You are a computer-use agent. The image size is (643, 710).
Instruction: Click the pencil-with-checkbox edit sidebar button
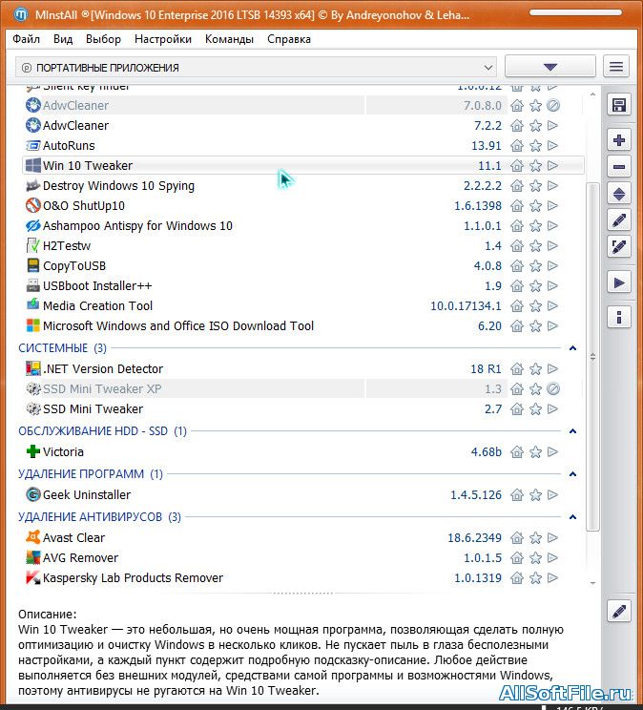[618, 247]
